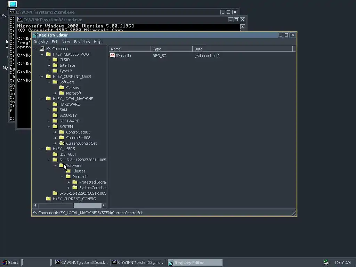Click the ControlSet001 folder icon

[62, 132]
